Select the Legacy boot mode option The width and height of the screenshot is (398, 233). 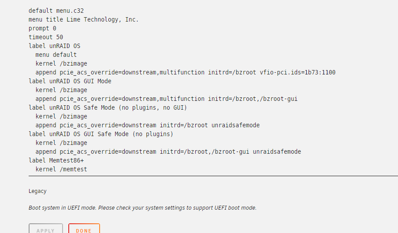click(37, 191)
